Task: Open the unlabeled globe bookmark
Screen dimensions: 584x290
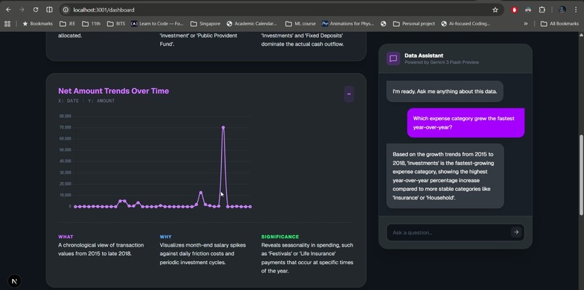Action: (383, 24)
